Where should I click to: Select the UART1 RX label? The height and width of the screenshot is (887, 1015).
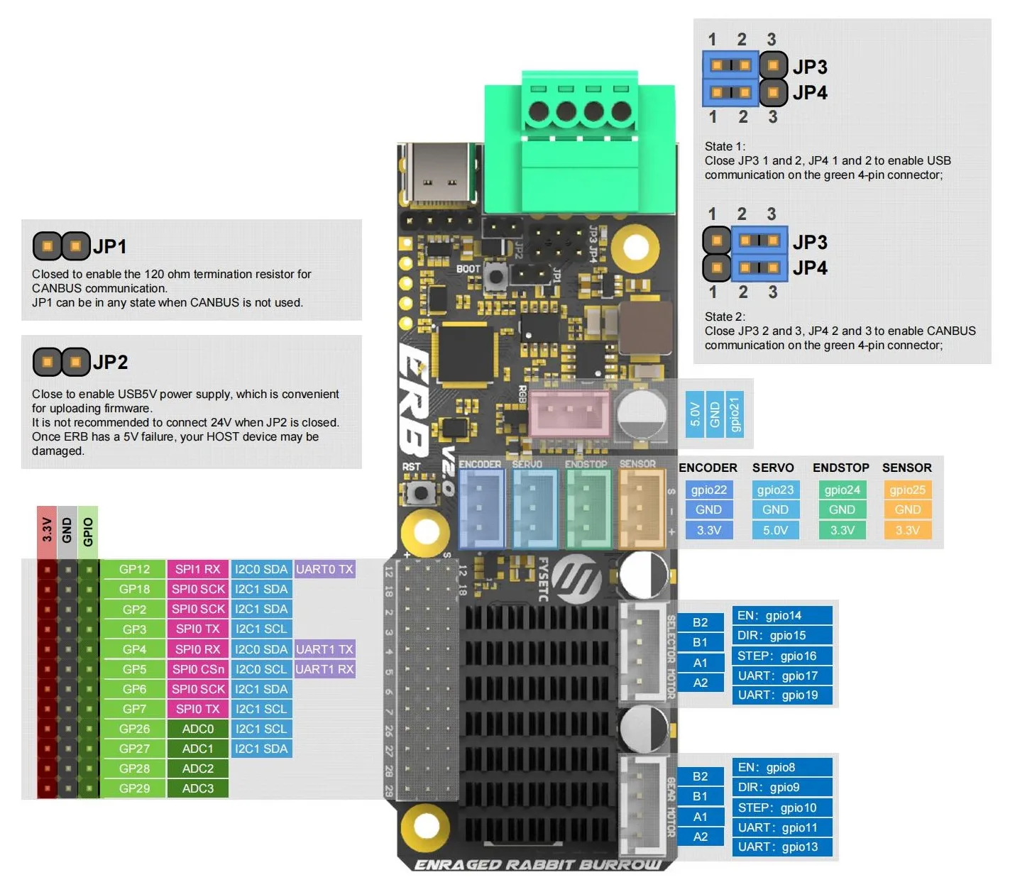coord(324,669)
